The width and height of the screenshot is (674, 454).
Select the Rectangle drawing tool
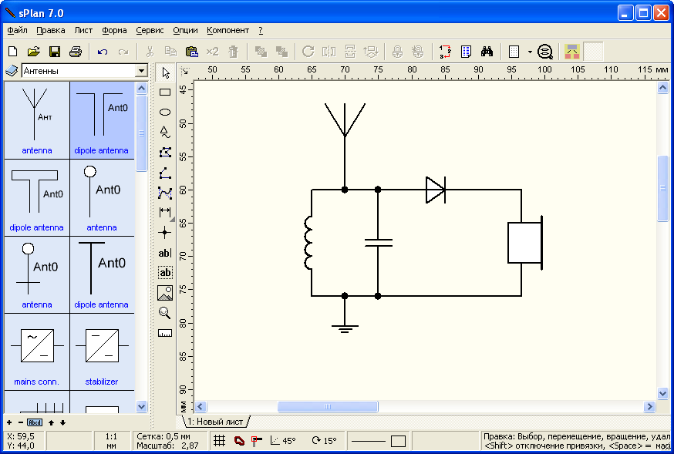pos(164,92)
